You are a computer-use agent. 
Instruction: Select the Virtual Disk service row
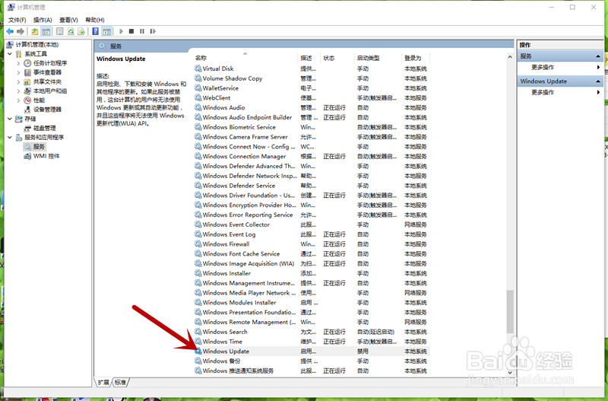pos(312,68)
